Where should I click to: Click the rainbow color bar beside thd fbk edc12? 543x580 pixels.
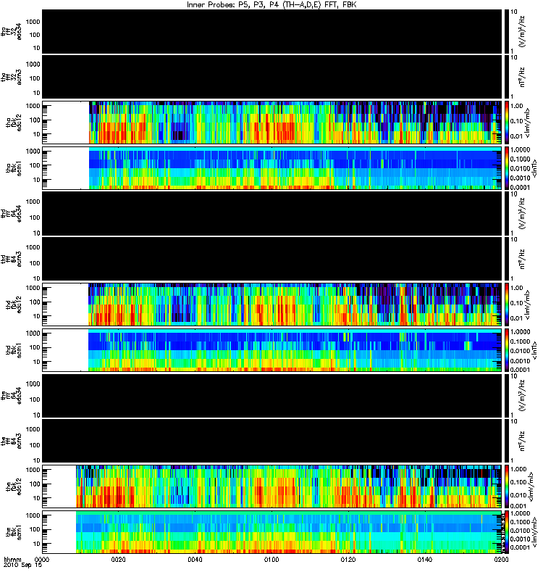506,304
